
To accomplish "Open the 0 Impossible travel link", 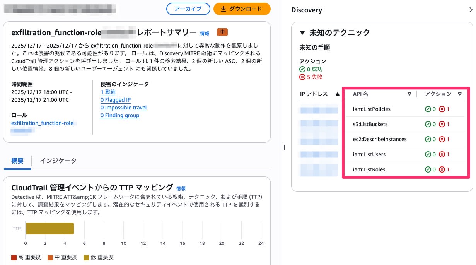I will point(123,108).
